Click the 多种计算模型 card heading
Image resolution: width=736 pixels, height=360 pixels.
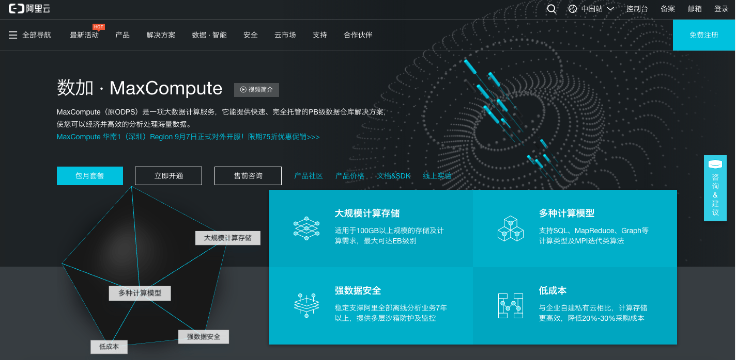(x=566, y=213)
